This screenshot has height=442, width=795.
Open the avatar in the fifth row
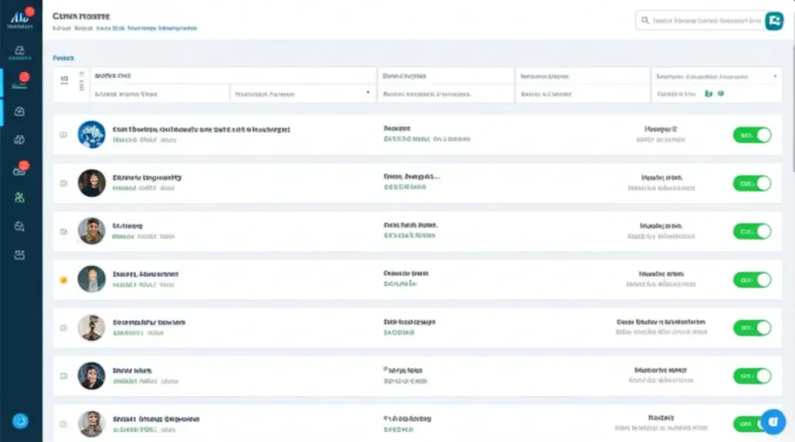[x=92, y=328]
